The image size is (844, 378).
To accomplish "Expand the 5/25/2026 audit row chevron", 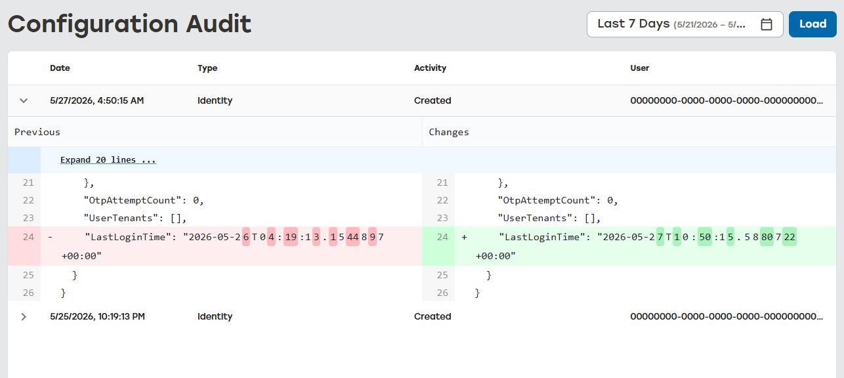I will pos(24,316).
